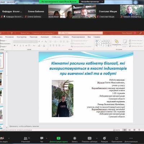Open the Рисование ribbon tab in PowerPoint
The height and width of the screenshot is (144, 144).
tap(9, 37)
